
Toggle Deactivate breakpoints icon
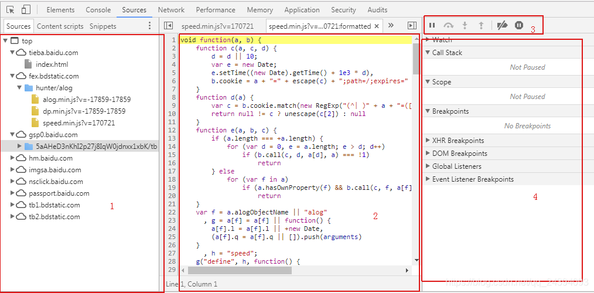pos(503,25)
